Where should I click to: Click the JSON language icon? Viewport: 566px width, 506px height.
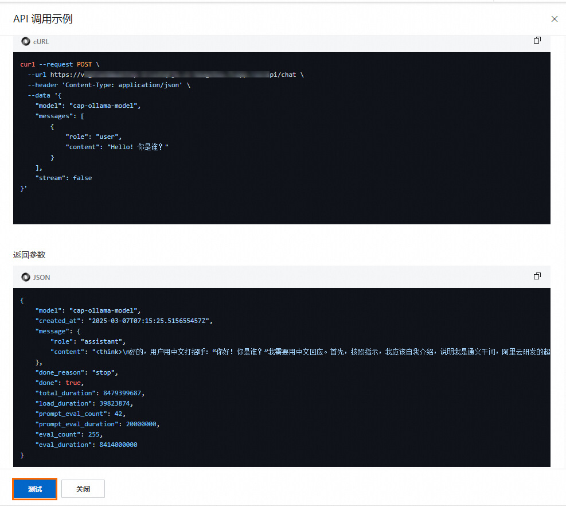(25, 277)
